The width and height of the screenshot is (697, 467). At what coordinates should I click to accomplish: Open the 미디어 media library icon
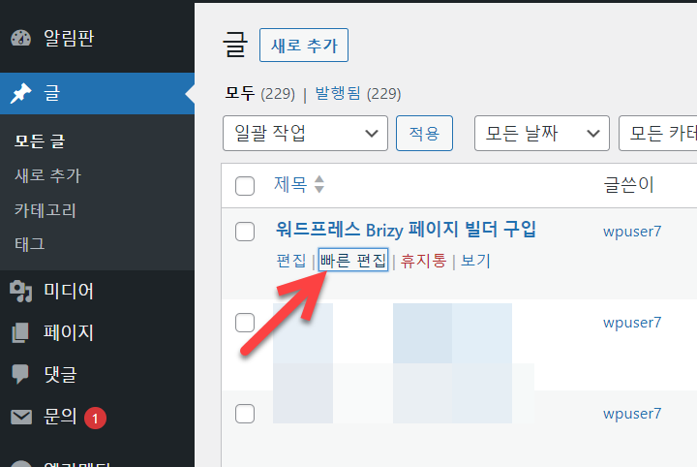pos(21,292)
